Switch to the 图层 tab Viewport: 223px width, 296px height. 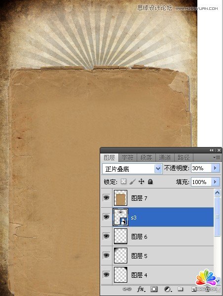(x=110, y=157)
